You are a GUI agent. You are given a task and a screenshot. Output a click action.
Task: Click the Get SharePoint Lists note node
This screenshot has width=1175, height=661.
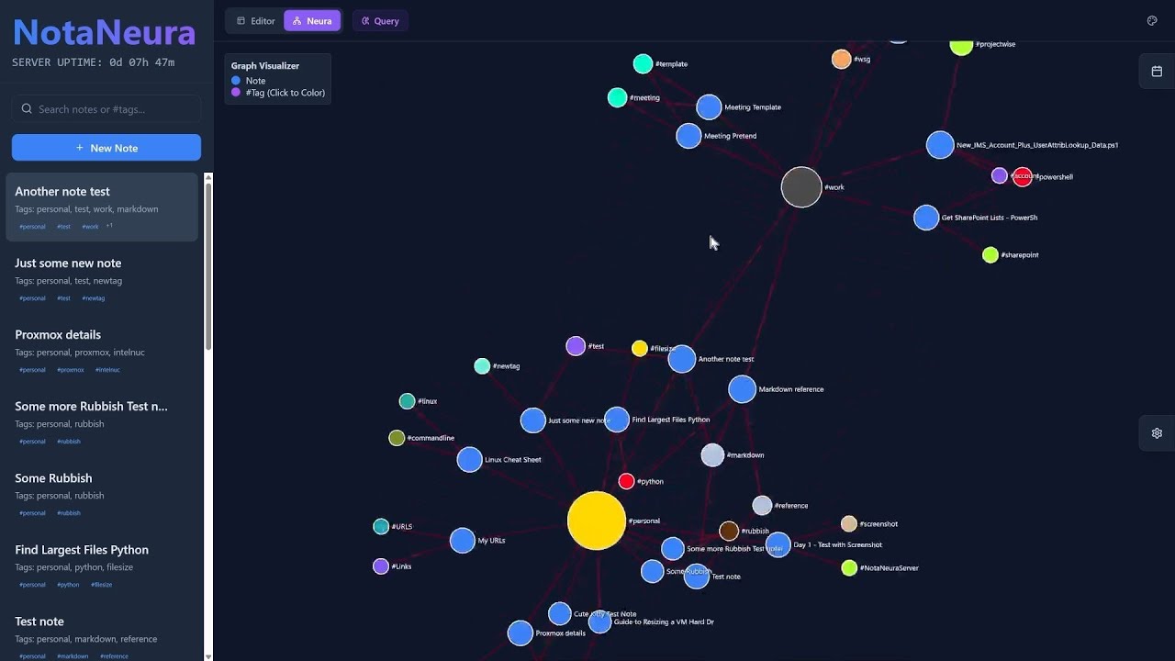[926, 218]
